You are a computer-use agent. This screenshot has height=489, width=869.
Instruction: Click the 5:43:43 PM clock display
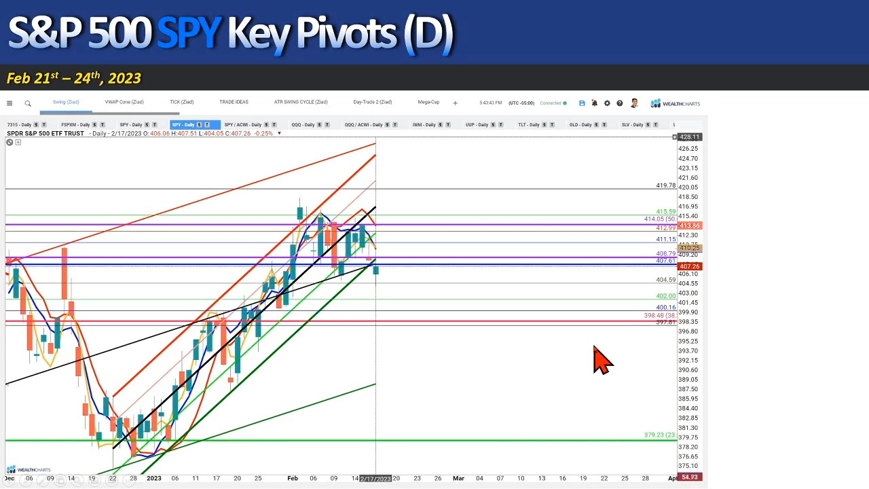pyautogui.click(x=491, y=103)
